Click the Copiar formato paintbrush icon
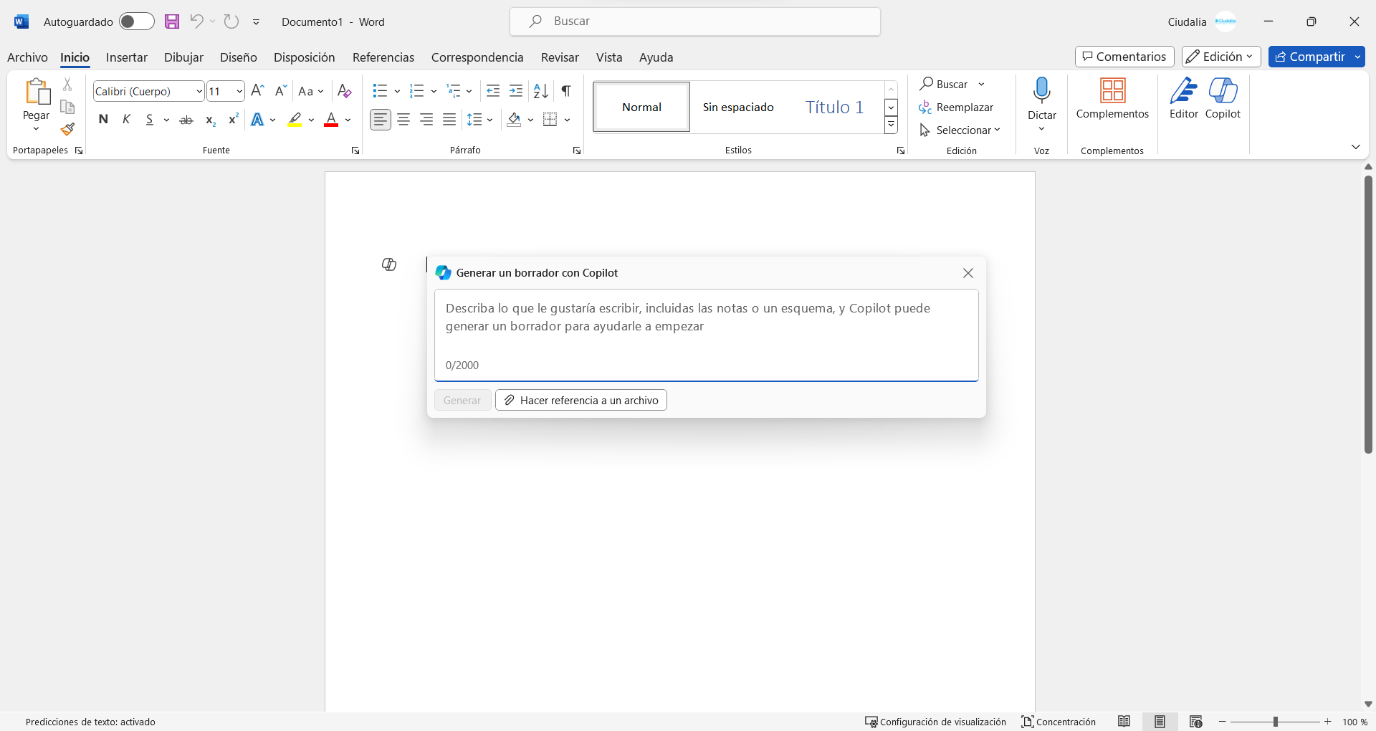The image size is (1376, 731). pos(67,130)
